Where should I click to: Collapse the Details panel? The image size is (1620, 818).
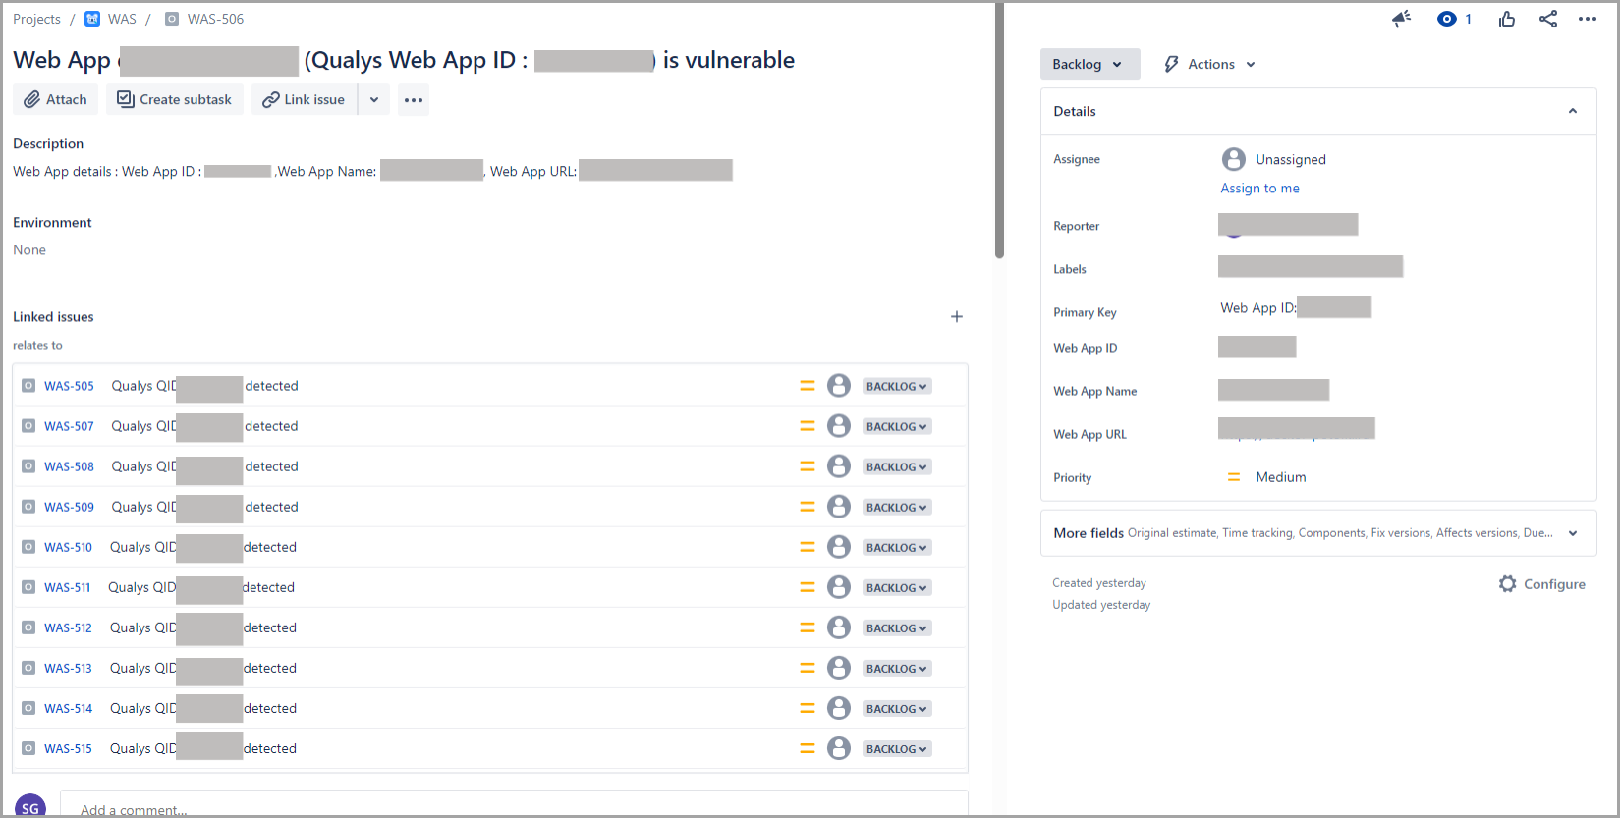1573,111
